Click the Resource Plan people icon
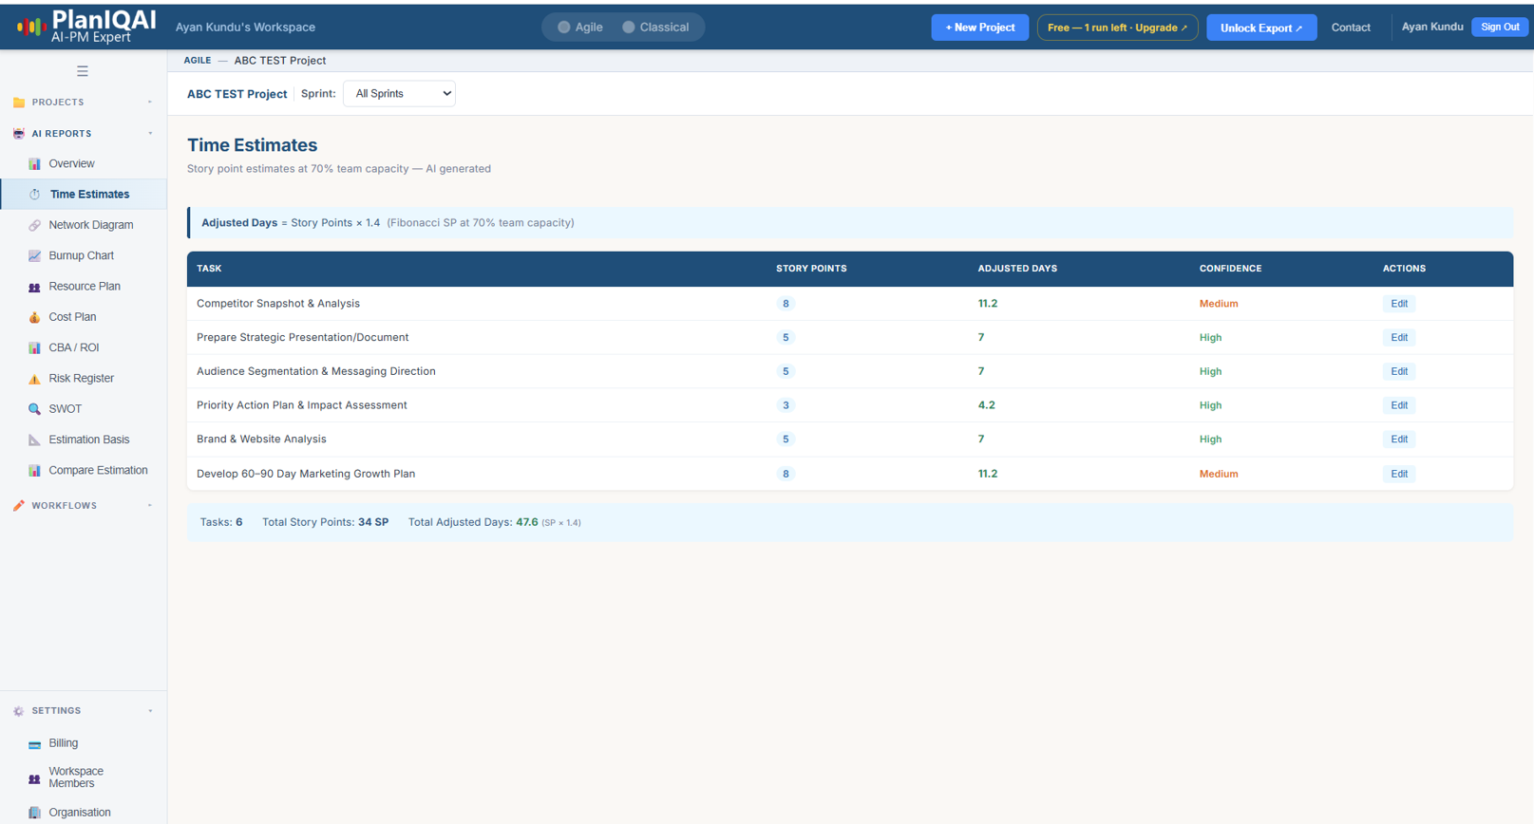 coord(35,287)
